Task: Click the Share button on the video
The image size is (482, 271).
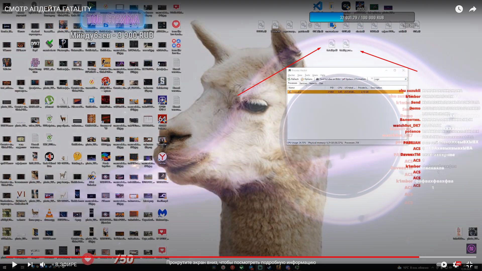Action: point(473,9)
